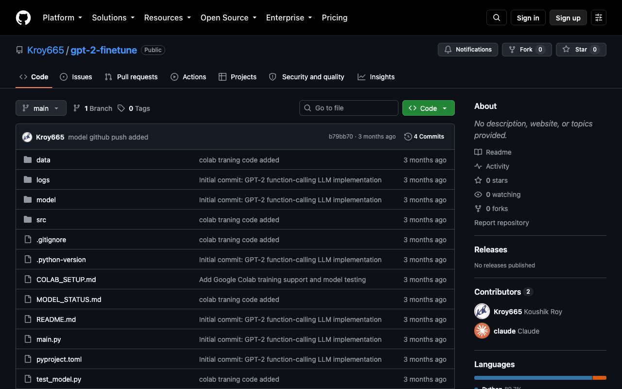The width and height of the screenshot is (622, 389).
Task: Click the Kroy665 contributor avatar
Action: coord(482,311)
